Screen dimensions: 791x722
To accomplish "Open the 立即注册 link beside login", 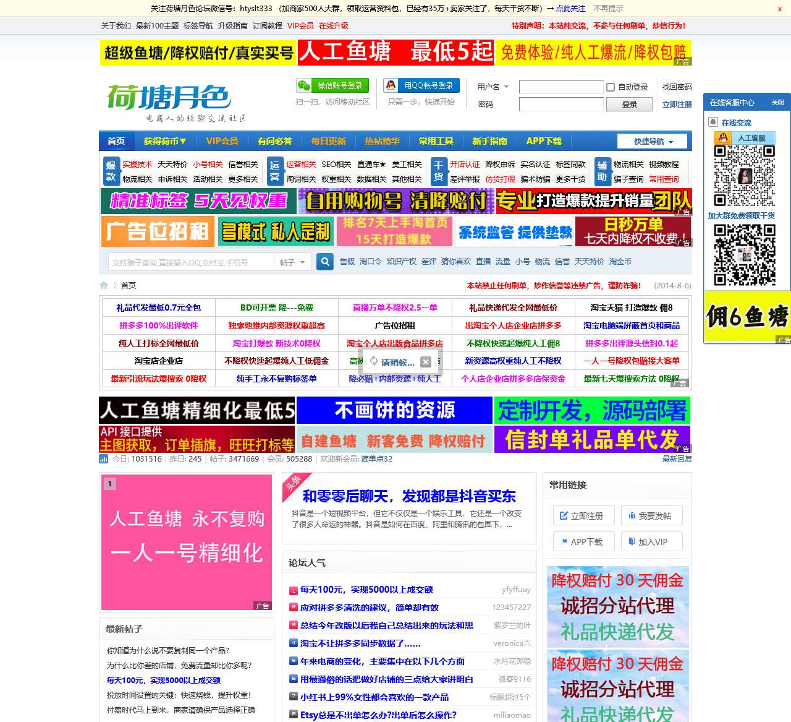I will pyautogui.click(x=677, y=105).
